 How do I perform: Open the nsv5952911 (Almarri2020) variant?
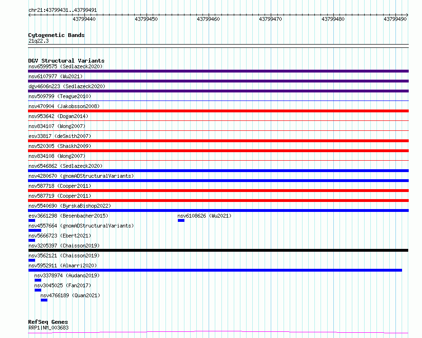click(x=63, y=265)
